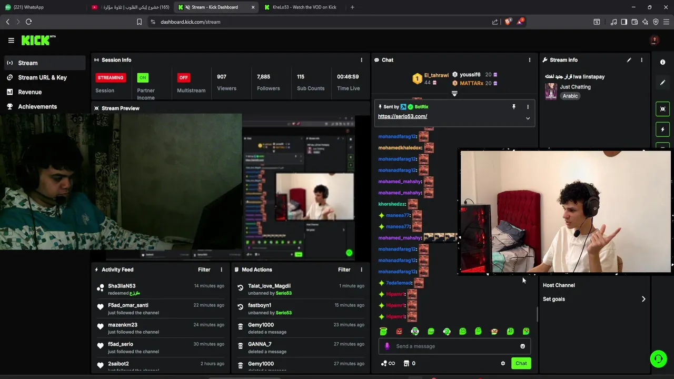The width and height of the screenshot is (674, 379).
Task: Click the chat scrollbar
Action: click(537, 315)
